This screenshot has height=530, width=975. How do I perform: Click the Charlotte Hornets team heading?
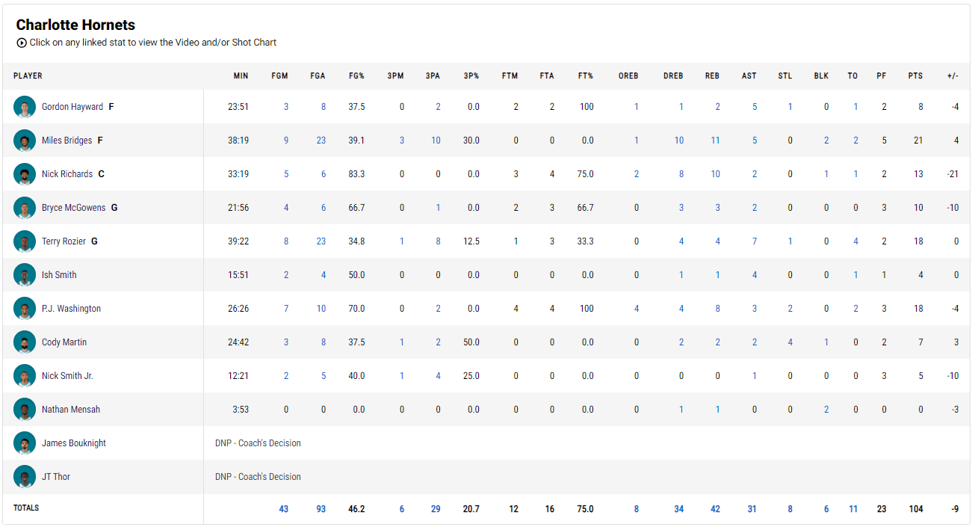coord(75,25)
